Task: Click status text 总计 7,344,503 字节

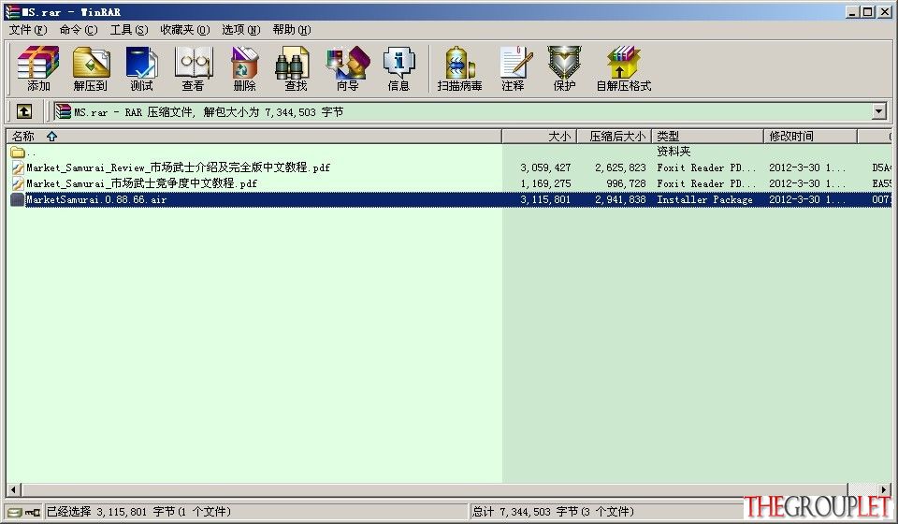Action: coord(525,512)
